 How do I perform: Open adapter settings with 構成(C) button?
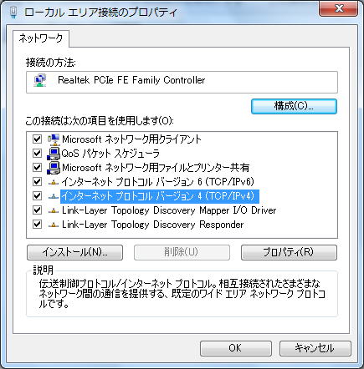click(x=294, y=106)
